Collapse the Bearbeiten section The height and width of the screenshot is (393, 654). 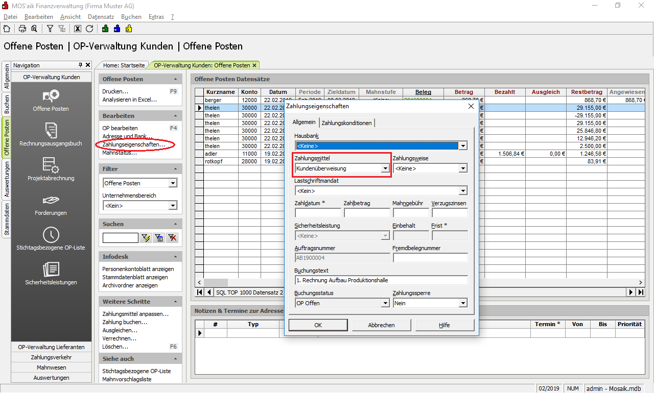click(x=176, y=116)
